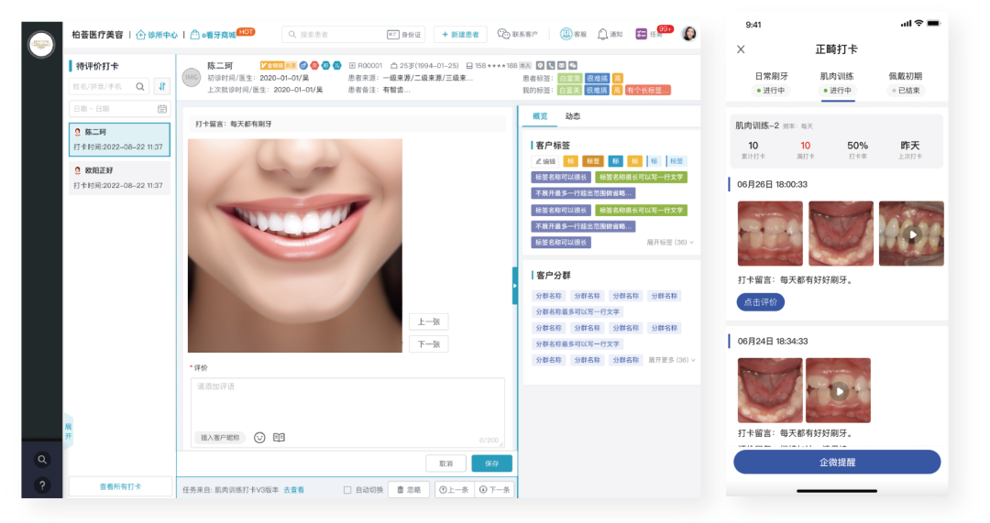The width and height of the screenshot is (990, 523).
Task: Open the book phrase-library icon
Action: point(279,437)
